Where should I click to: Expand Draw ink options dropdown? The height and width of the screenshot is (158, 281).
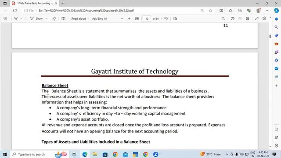(x=47, y=18)
